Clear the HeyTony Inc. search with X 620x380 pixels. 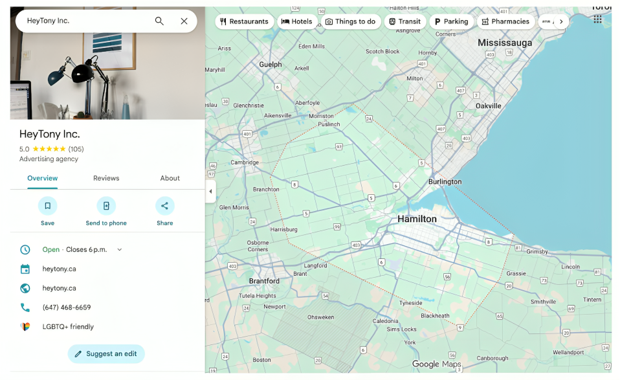click(x=184, y=21)
